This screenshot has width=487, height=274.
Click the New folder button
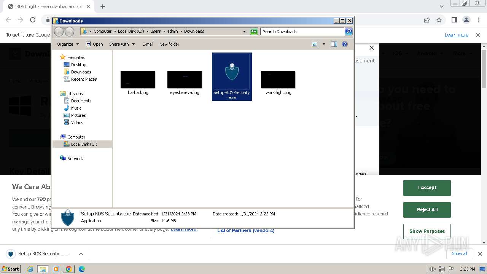(x=169, y=44)
